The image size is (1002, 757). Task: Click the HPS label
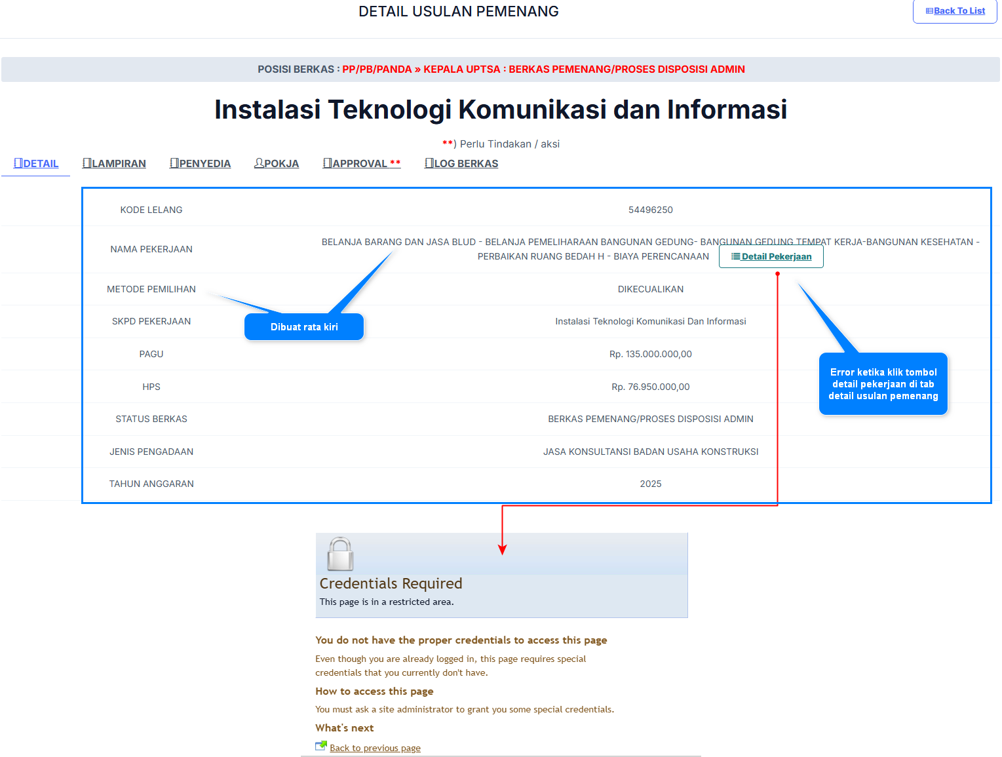[151, 387]
